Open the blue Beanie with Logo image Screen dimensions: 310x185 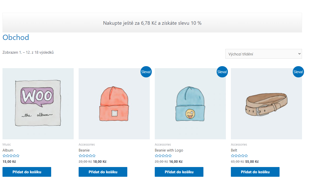tap(190, 104)
